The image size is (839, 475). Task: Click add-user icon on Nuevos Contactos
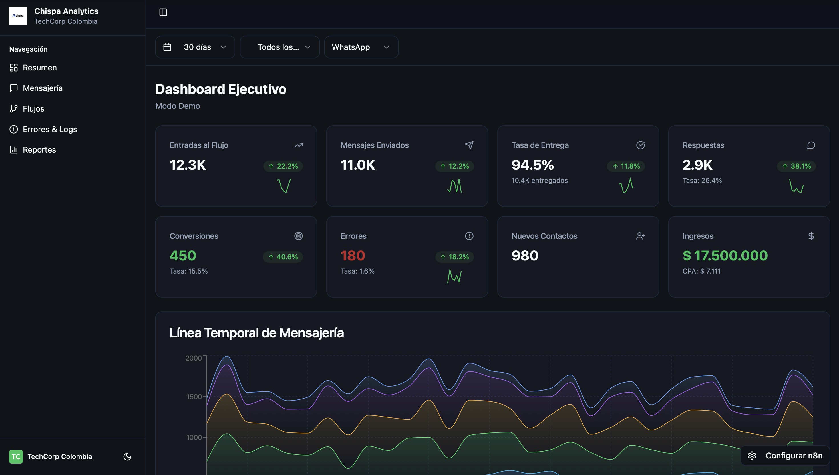(640, 236)
